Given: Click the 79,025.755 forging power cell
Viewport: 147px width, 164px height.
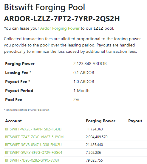Looking at the screenshot, I should point(94,160).
